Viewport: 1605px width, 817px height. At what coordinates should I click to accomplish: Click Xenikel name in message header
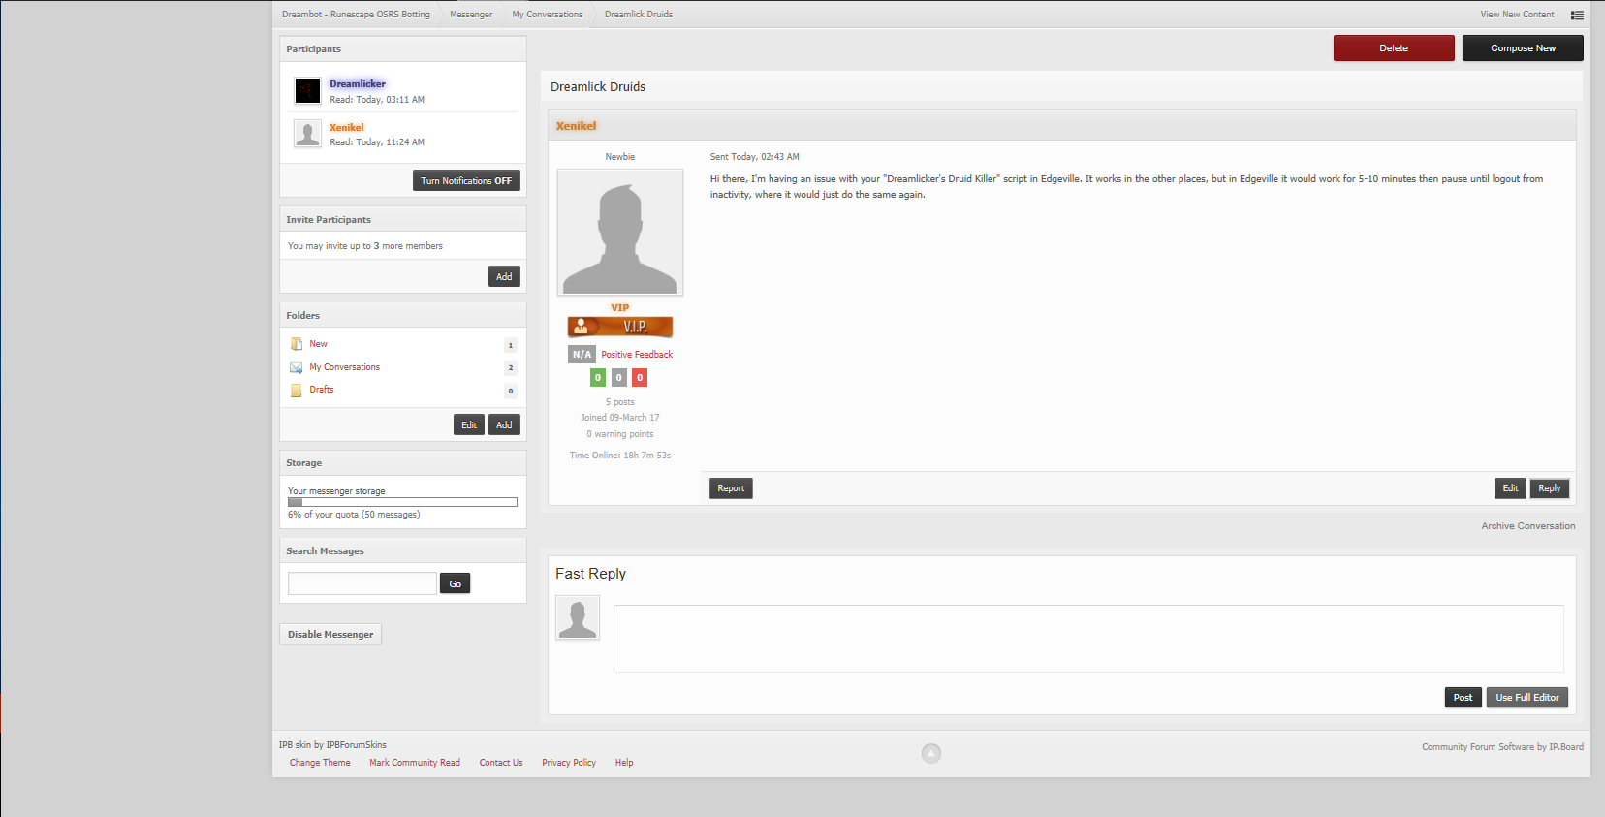point(576,126)
